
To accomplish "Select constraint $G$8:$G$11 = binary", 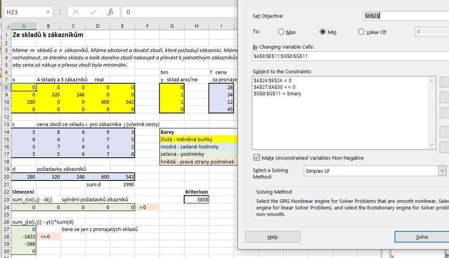I will pyautogui.click(x=277, y=94).
